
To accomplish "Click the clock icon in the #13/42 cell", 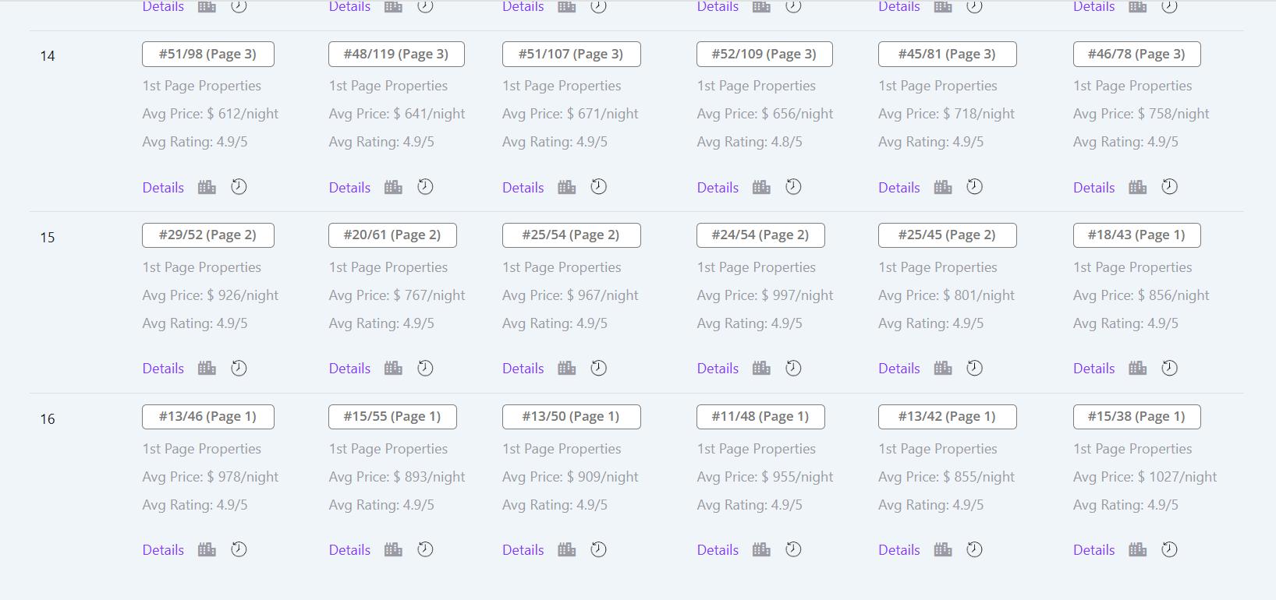I will [974, 549].
